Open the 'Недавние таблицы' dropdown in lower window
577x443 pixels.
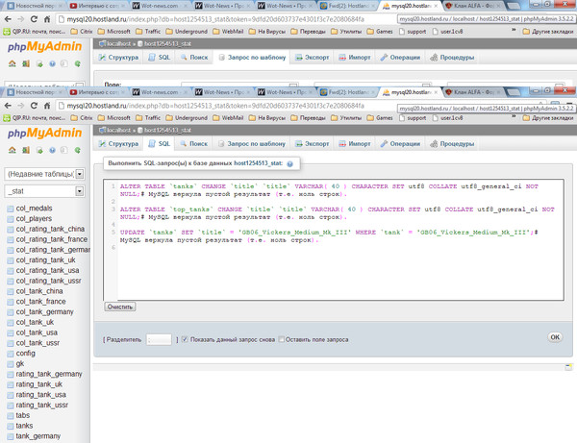tap(44, 174)
